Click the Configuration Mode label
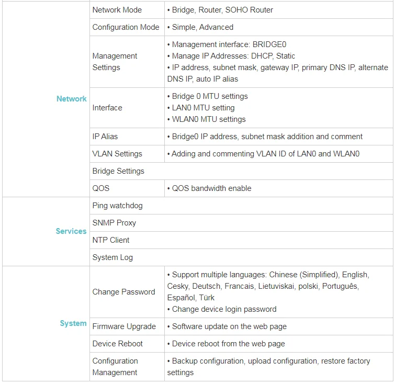The width and height of the screenshot is (395, 384). click(126, 27)
